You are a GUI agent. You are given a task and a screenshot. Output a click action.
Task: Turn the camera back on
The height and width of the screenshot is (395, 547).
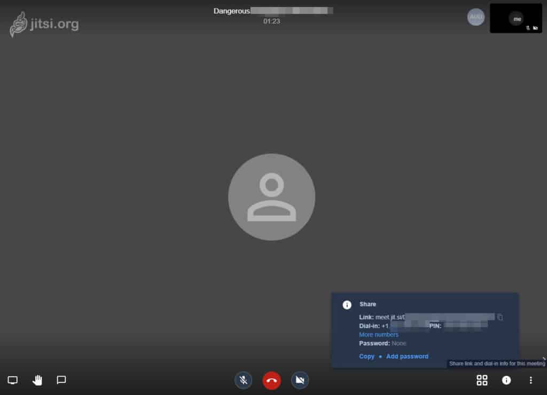(300, 380)
